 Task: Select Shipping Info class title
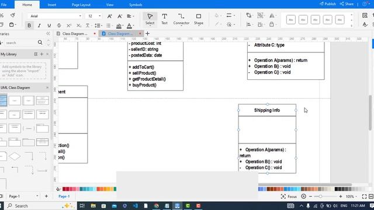pyautogui.click(x=267, y=110)
